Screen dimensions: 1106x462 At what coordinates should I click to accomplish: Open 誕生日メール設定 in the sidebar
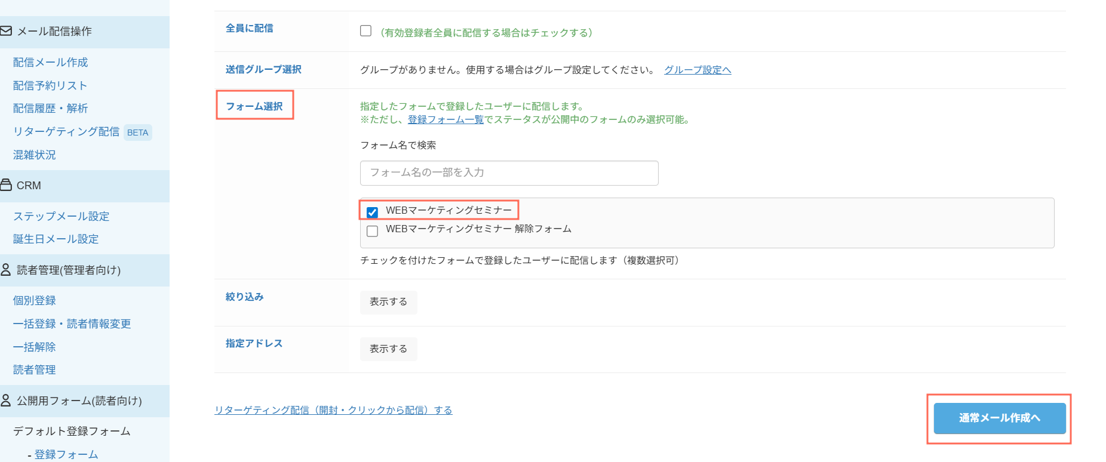pos(56,239)
